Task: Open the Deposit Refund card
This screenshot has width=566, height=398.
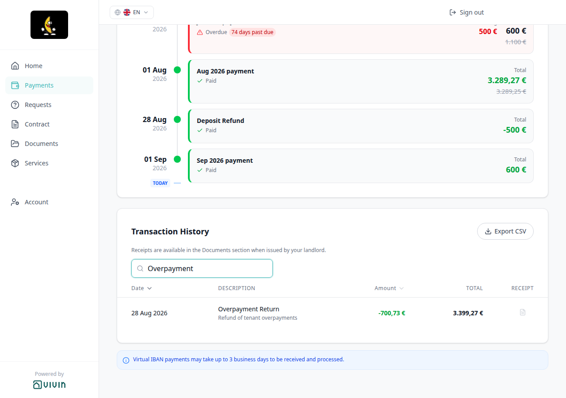Action: pos(361,126)
